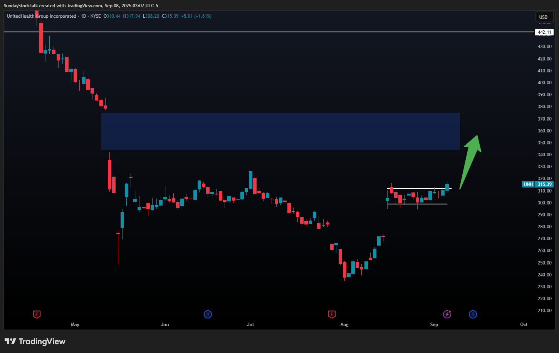The image size is (559, 353).
Task: Select the open value O310.44
Action: [x=112, y=16]
